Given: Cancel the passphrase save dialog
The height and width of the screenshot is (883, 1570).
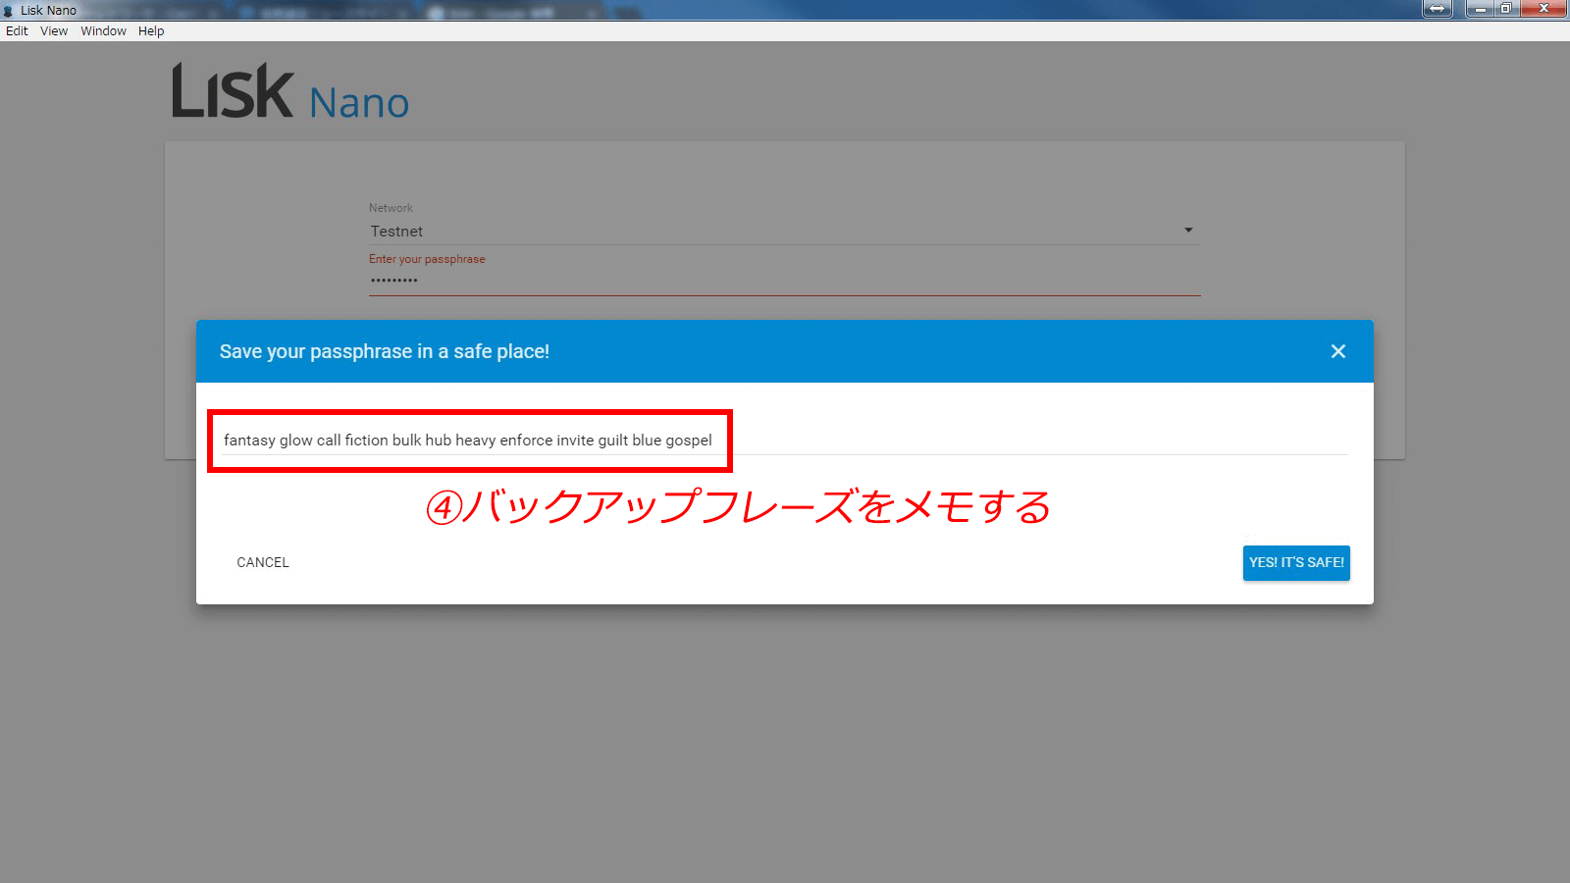Looking at the screenshot, I should (263, 563).
